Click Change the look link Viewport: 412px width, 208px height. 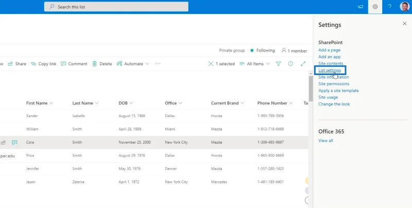[334, 104]
